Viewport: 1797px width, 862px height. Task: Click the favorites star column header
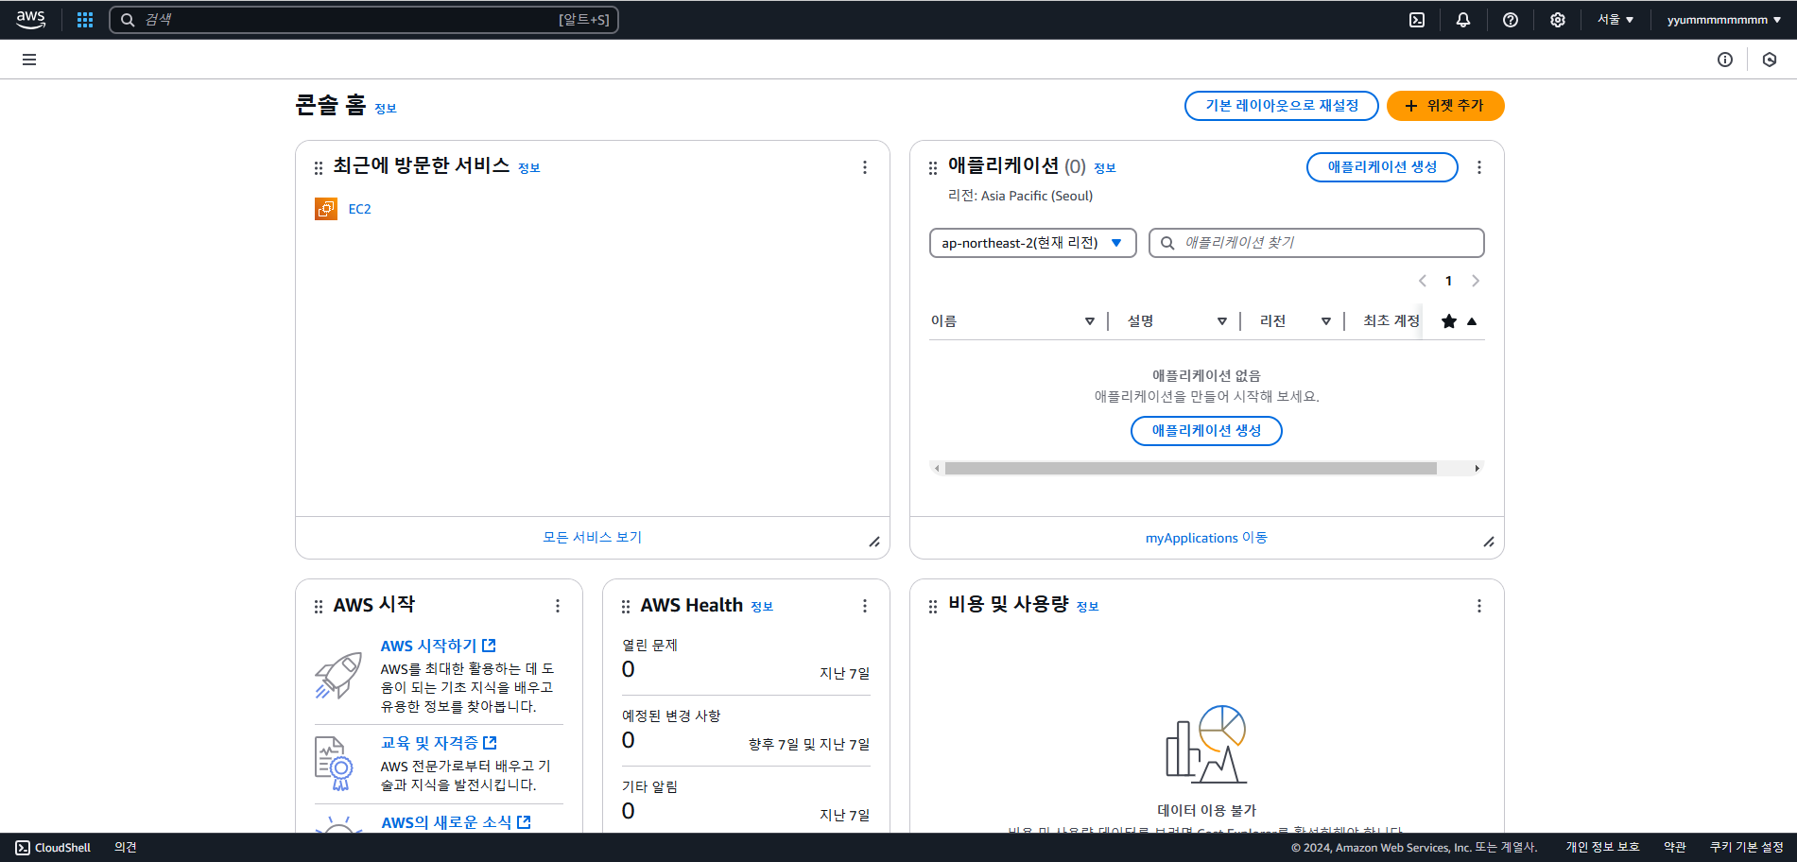[1449, 321]
